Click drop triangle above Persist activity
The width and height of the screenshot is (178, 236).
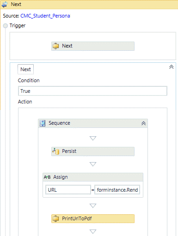[93, 138]
